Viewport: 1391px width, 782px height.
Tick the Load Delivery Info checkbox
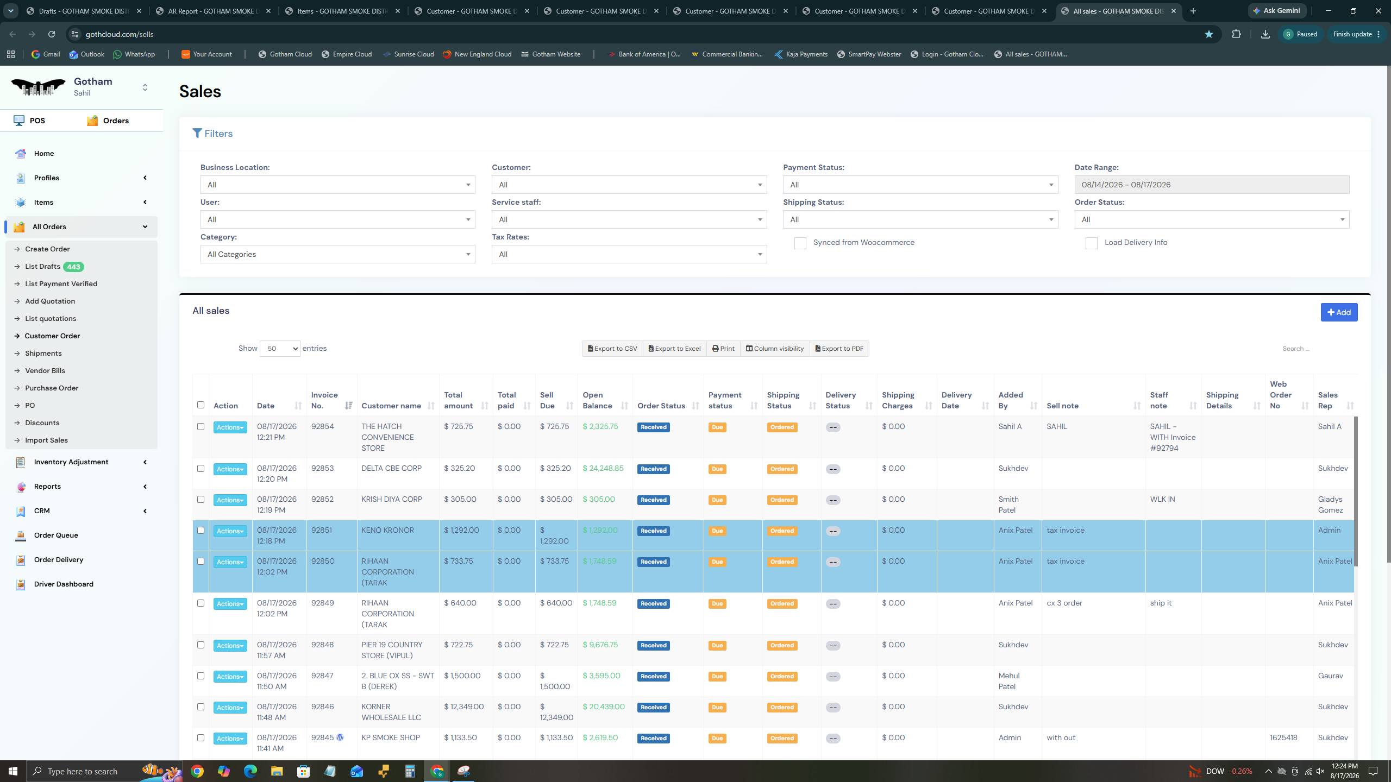pyautogui.click(x=1092, y=243)
